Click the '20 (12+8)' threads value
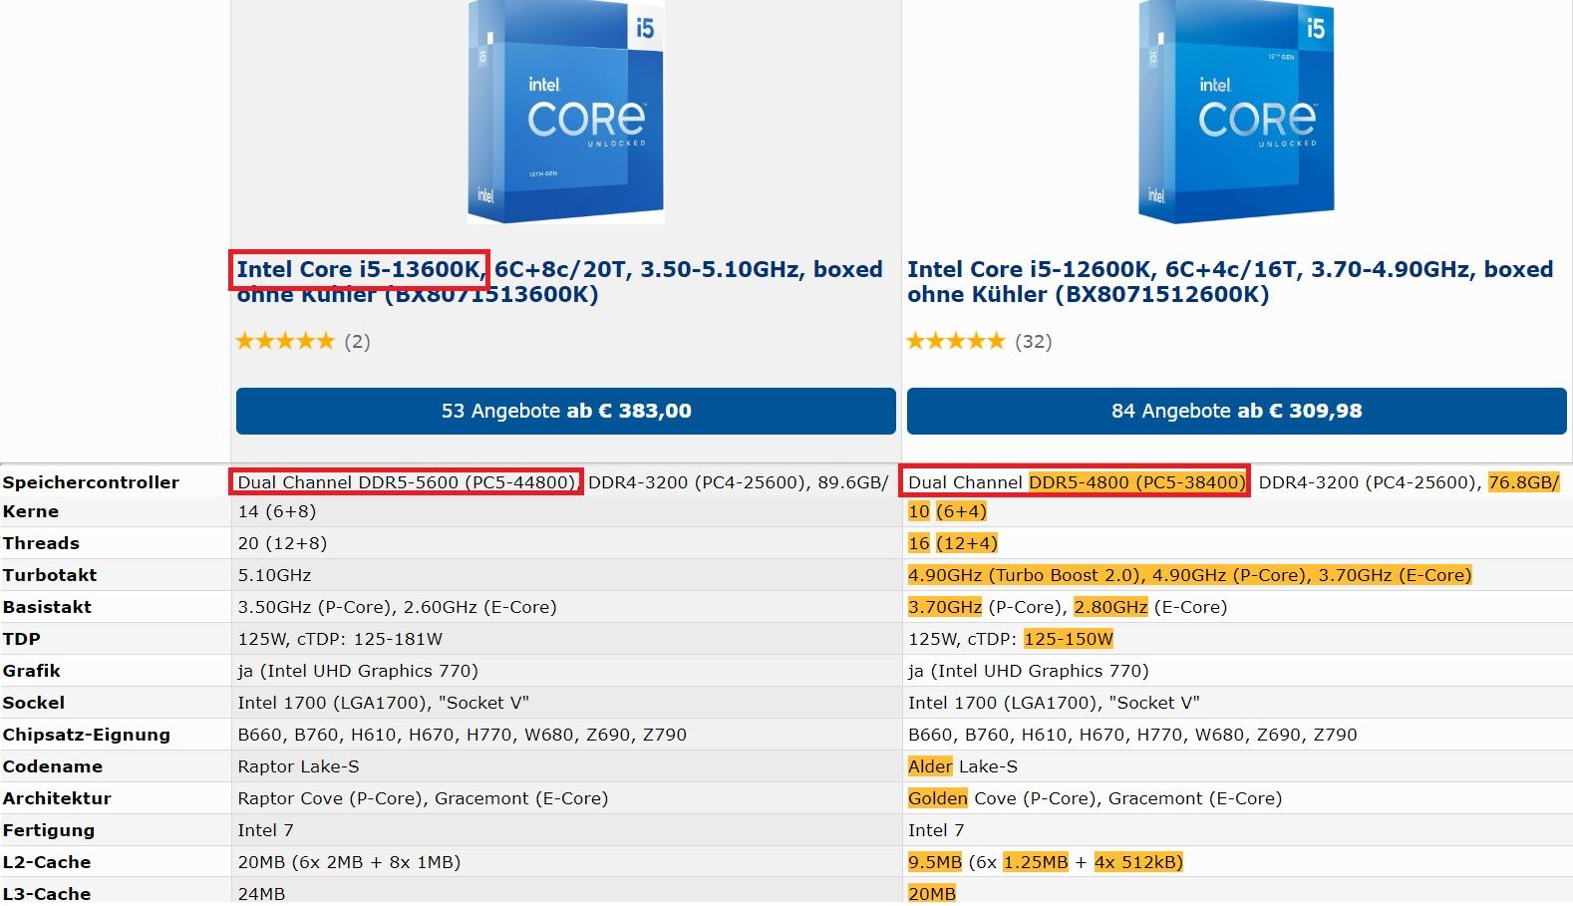This screenshot has width=1573, height=906. (282, 543)
